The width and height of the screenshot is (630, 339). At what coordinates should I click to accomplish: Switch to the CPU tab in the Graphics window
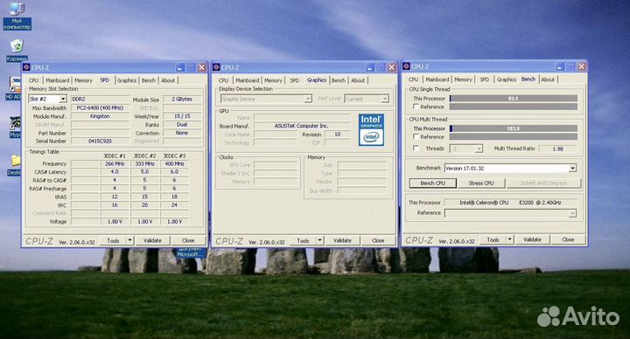[x=224, y=80]
